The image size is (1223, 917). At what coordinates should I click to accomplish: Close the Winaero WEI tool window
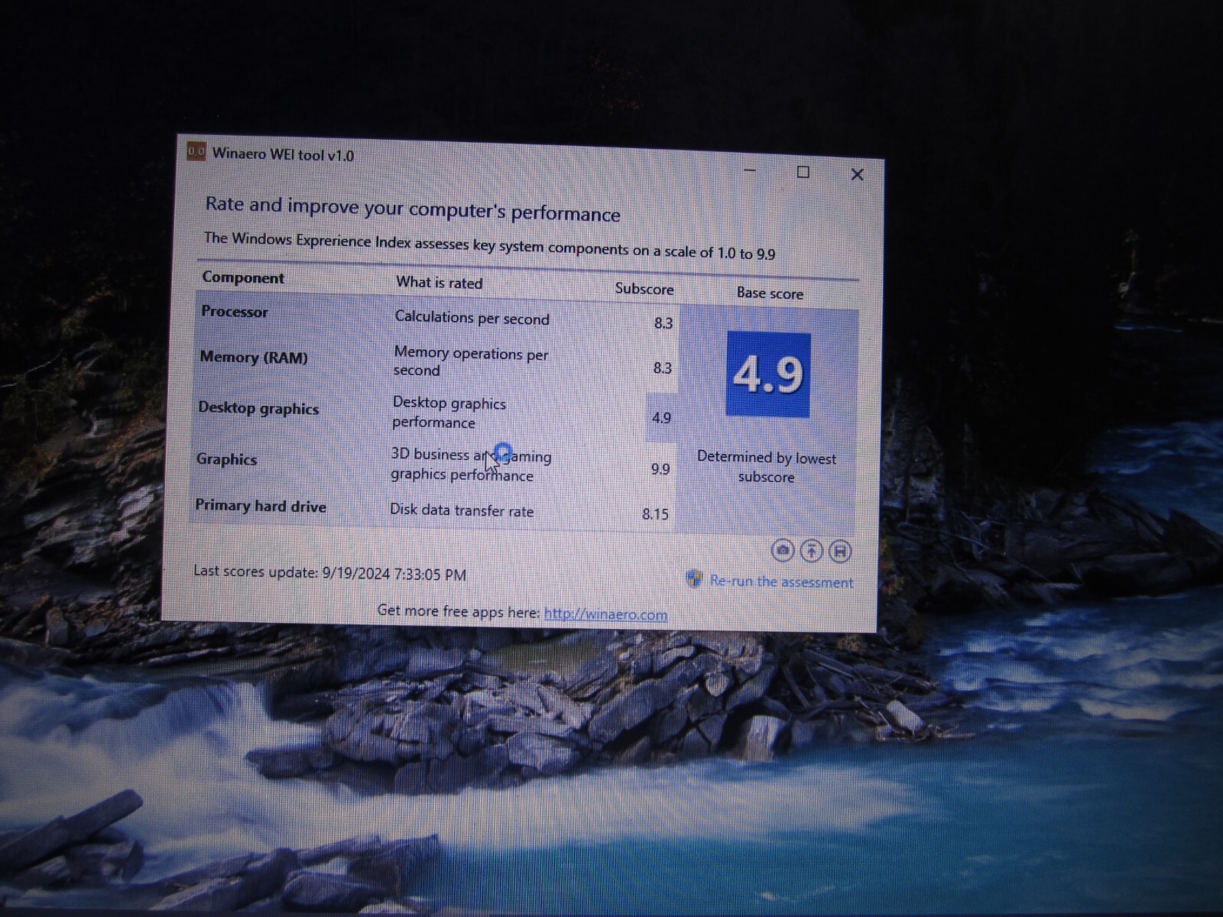(857, 175)
